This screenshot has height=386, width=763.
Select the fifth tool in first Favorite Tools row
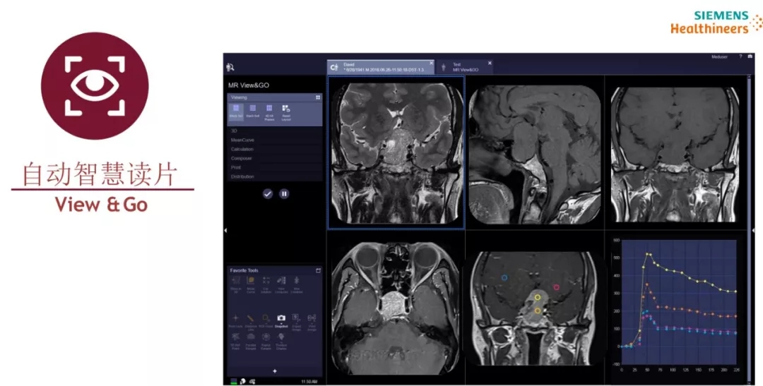[x=296, y=285]
